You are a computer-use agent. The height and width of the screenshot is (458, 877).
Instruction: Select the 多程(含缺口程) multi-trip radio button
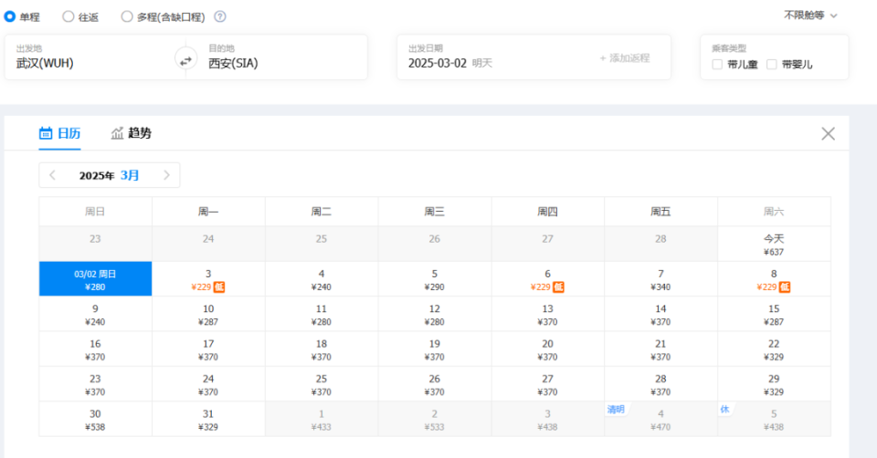click(127, 16)
